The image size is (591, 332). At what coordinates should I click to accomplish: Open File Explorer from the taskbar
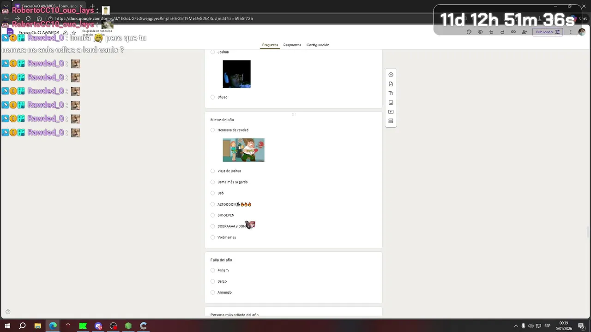tap(38, 326)
